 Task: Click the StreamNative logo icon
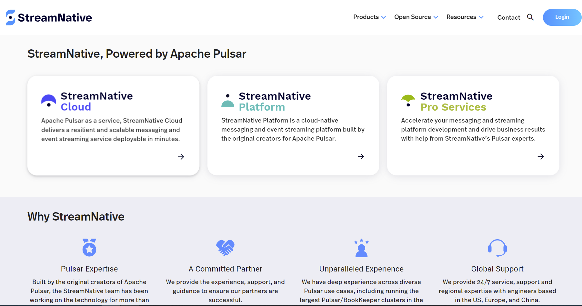coord(10,17)
